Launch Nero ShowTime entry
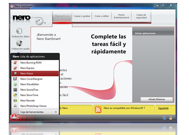 pyautogui.click(x=35, y=95)
